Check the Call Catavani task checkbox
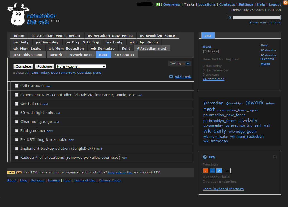Image resolution: width=288 pixels, height=207 pixels. [x=17, y=86]
